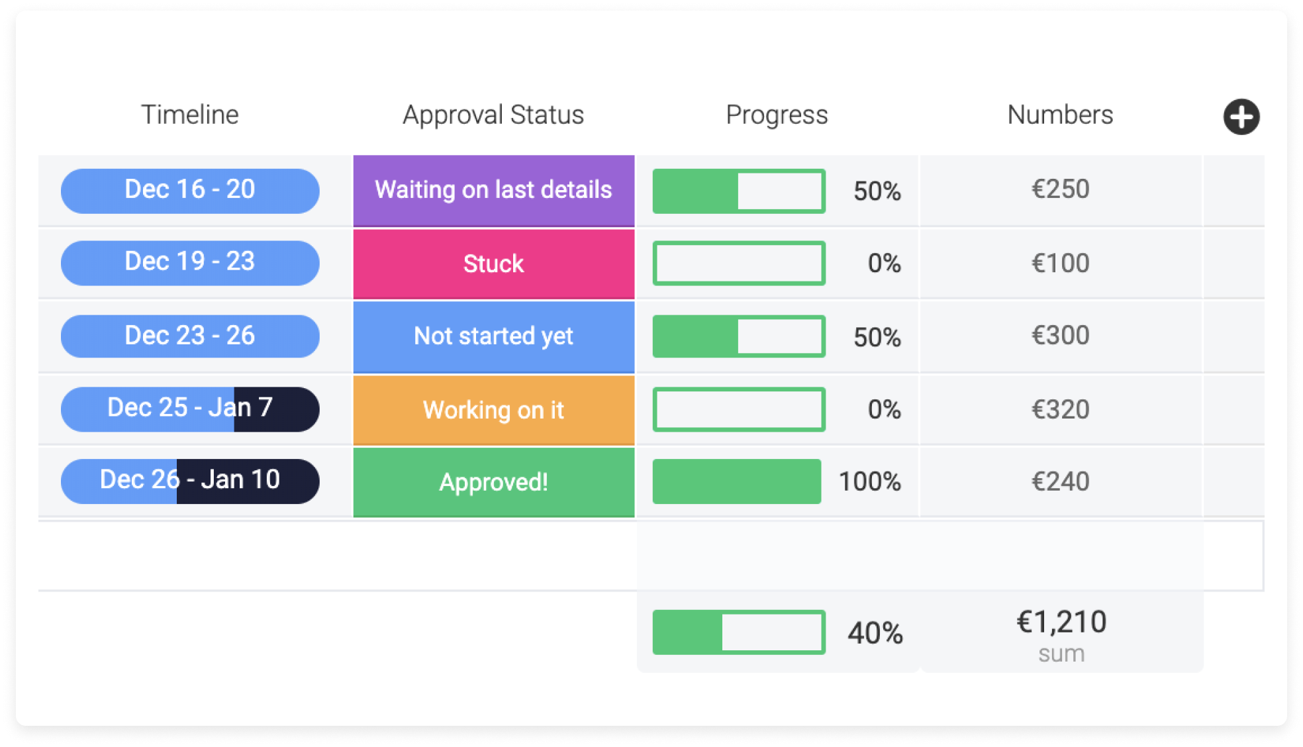The image size is (1303, 747).
Task: Open the Stuck status cell
Action: [494, 264]
